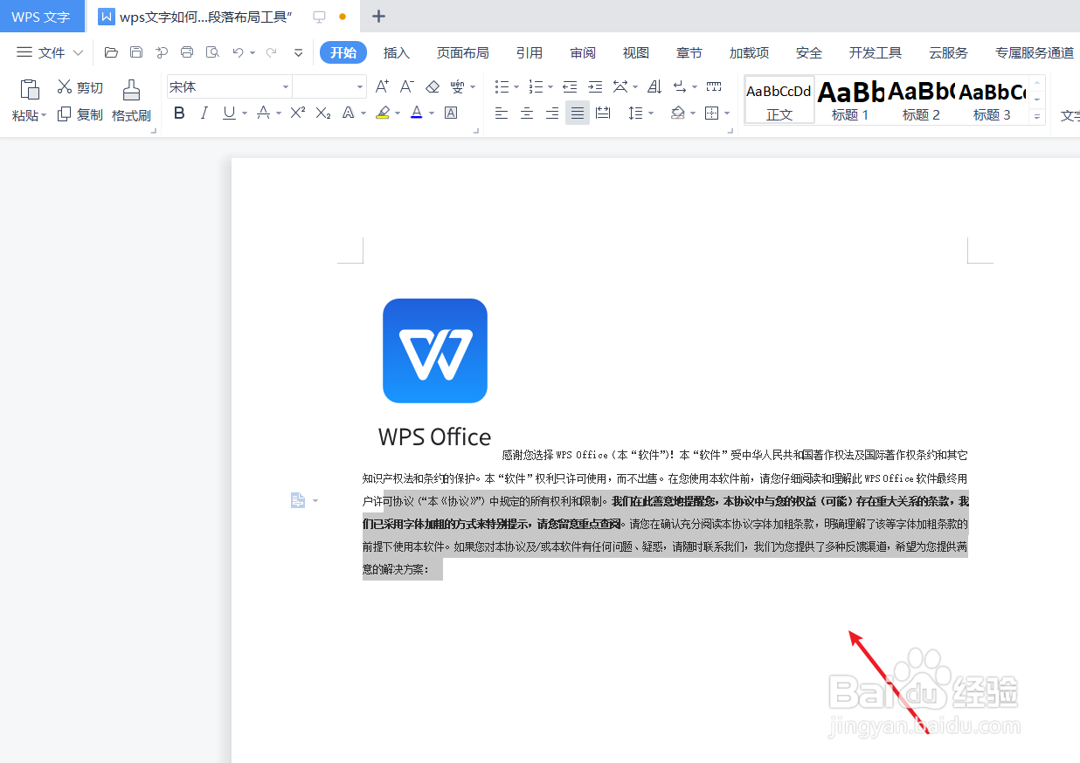Open the line spacing dropdown arrow

(652, 113)
